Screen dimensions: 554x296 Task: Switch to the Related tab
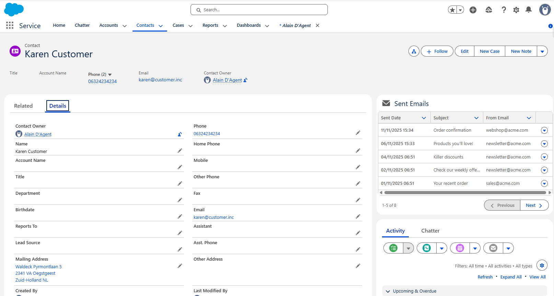(x=23, y=106)
